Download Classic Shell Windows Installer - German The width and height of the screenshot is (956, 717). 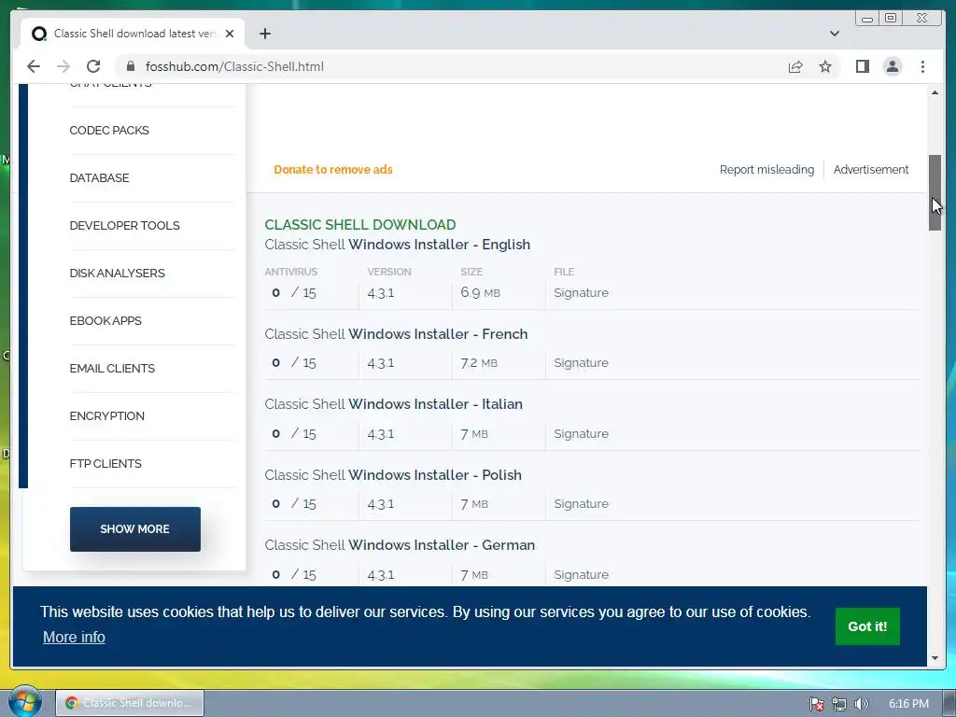pos(400,545)
